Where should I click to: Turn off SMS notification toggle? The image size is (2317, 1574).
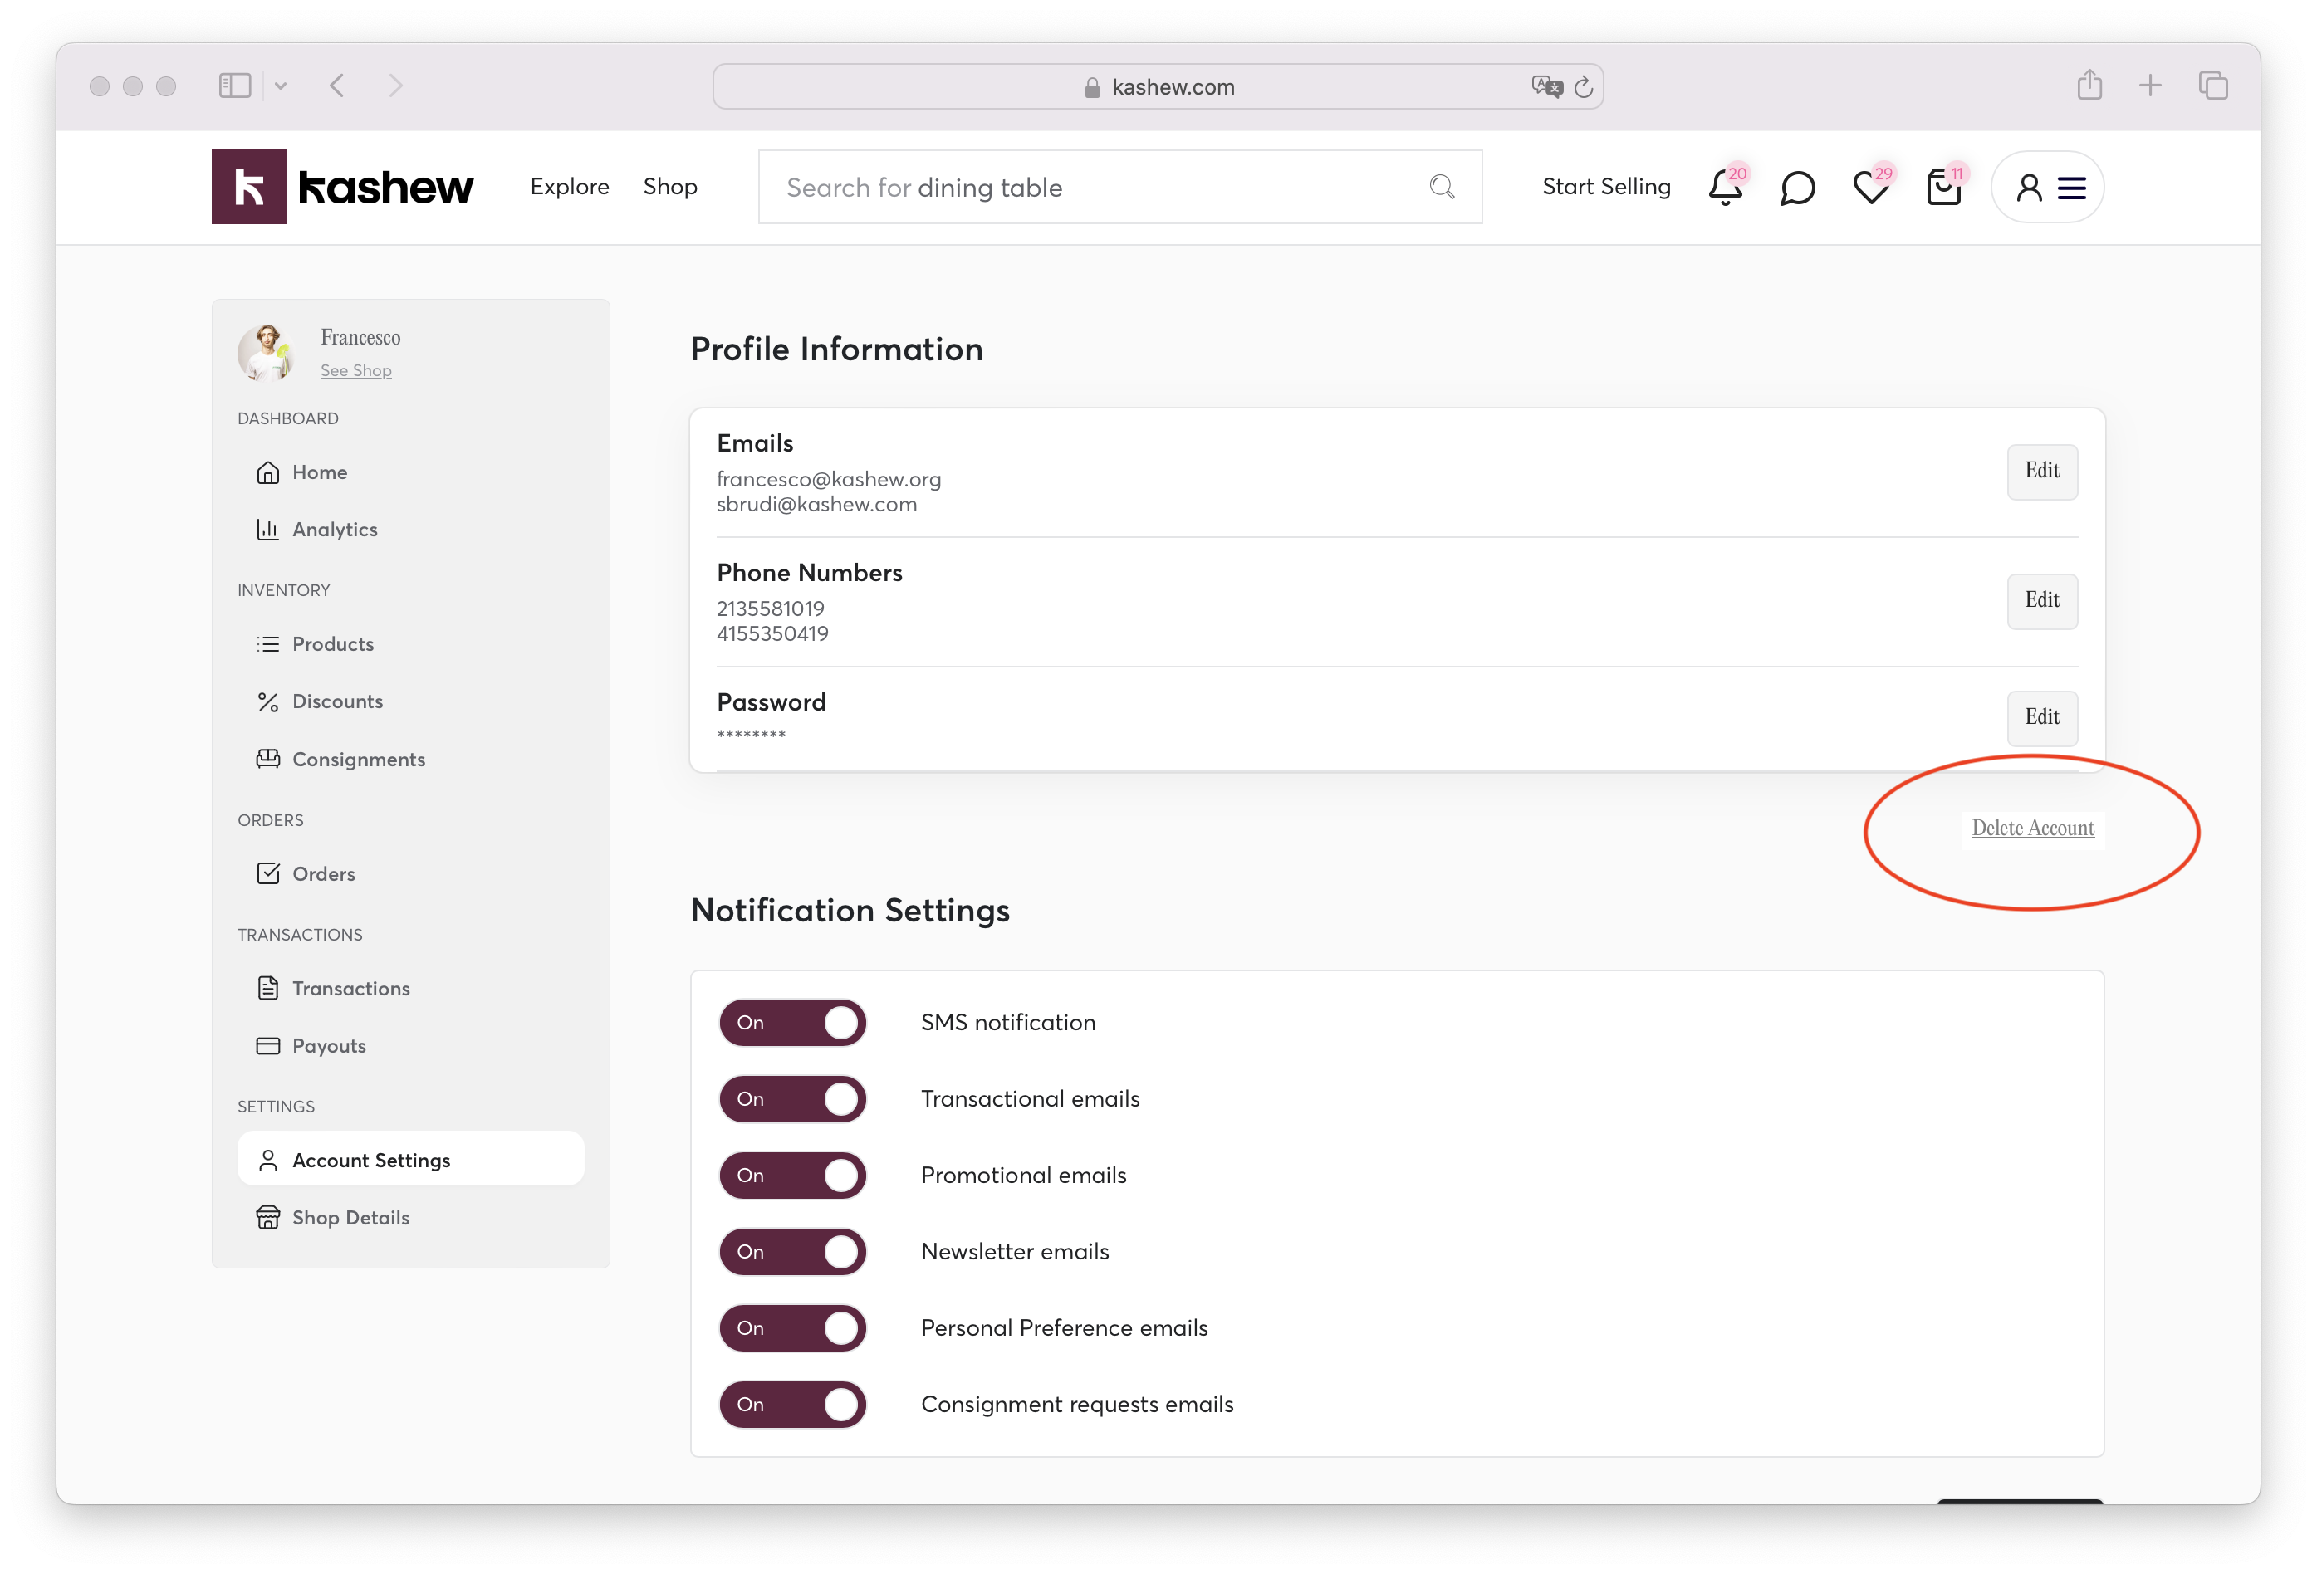coord(792,1023)
